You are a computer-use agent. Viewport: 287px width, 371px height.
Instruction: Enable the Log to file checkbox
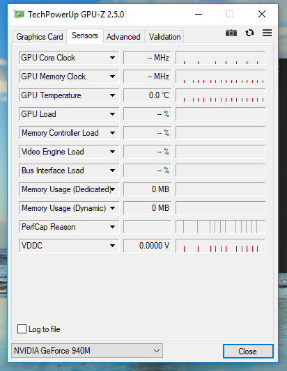[x=22, y=329]
